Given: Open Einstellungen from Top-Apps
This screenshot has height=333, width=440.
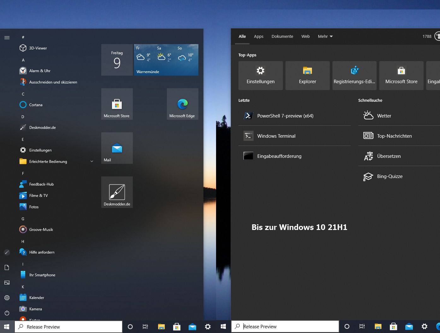Looking at the screenshot, I should (261, 76).
